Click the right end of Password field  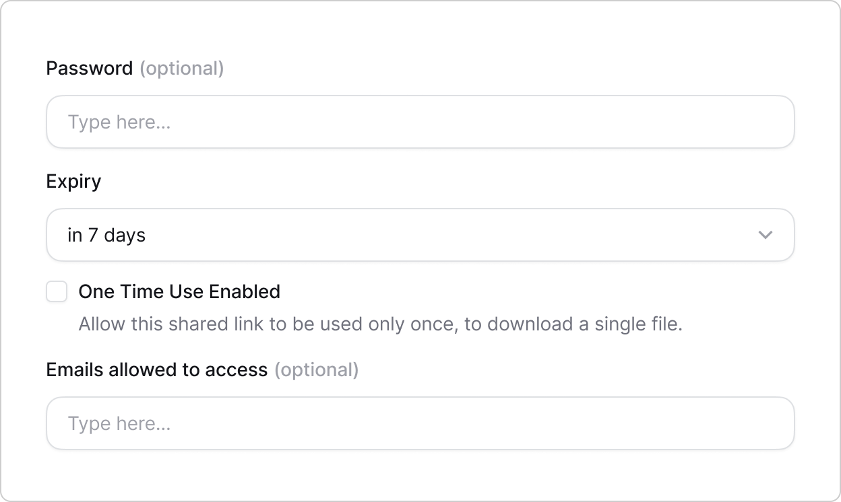pyautogui.click(x=768, y=122)
